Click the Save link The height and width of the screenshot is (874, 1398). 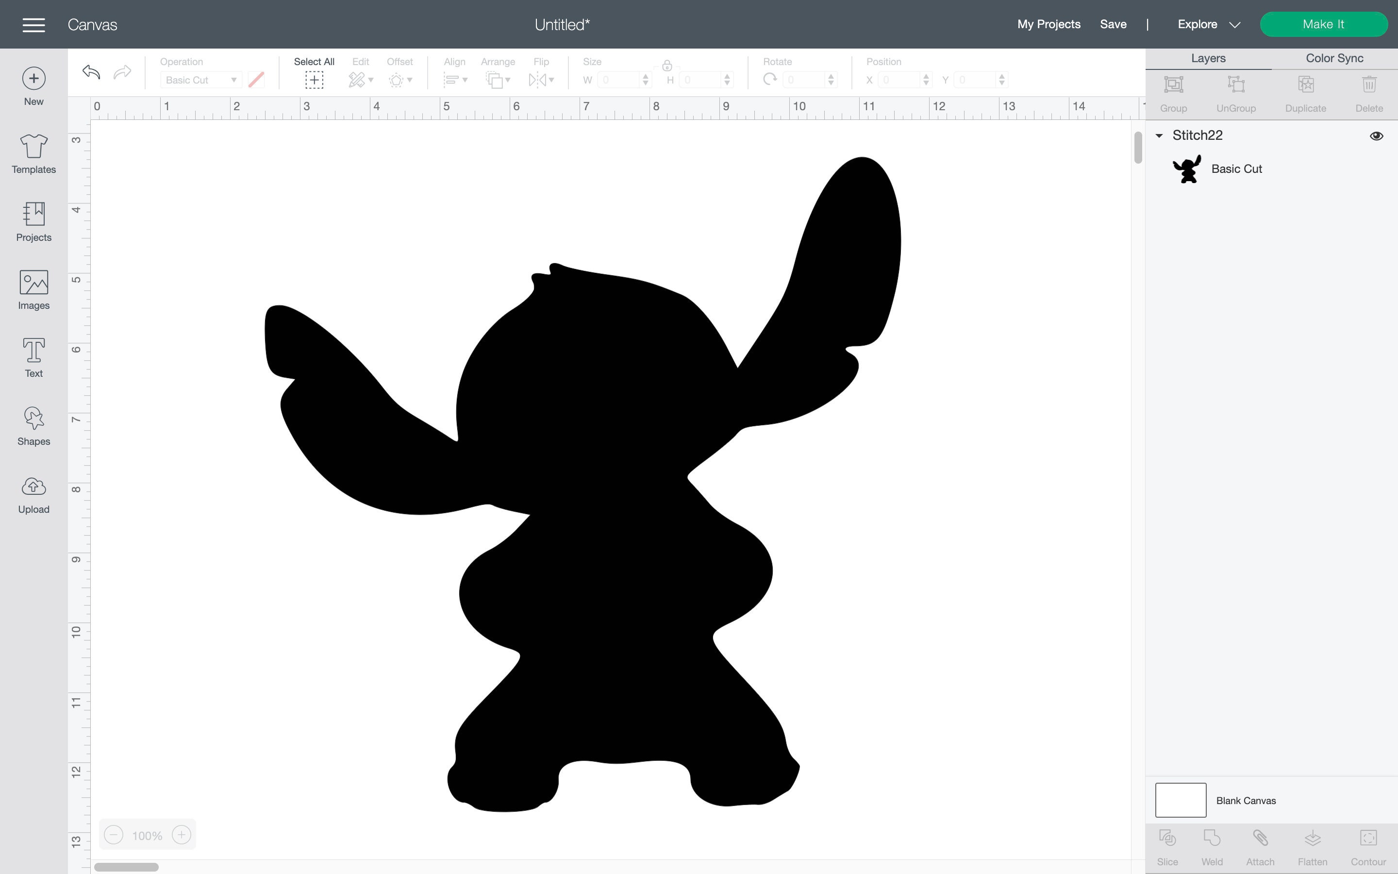coord(1113,24)
